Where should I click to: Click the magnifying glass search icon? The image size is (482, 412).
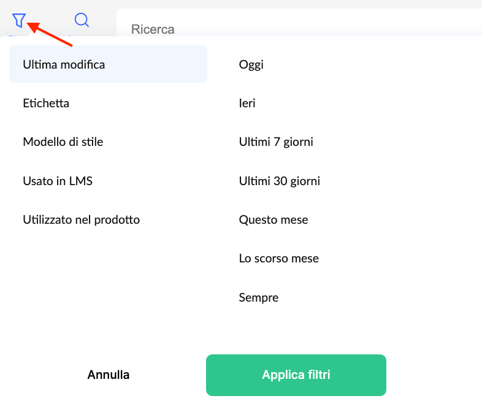pyautogui.click(x=82, y=20)
